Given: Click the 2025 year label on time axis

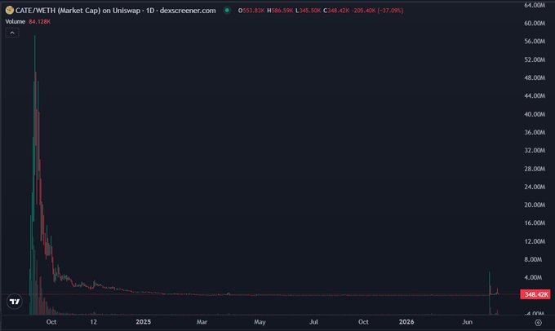Looking at the screenshot, I should (144, 322).
